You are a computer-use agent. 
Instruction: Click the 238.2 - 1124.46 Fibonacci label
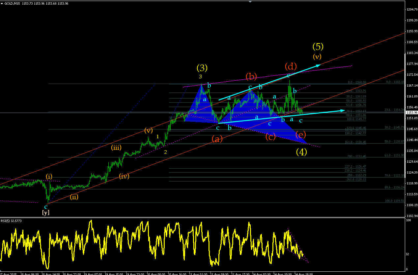(x=355, y=171)
